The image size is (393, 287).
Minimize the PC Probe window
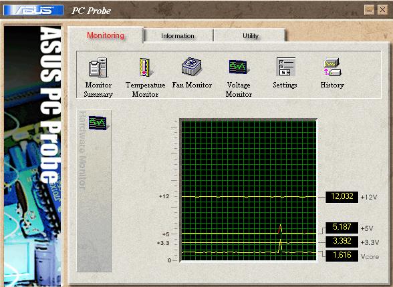pyautogui.click(x=369, y=10)
